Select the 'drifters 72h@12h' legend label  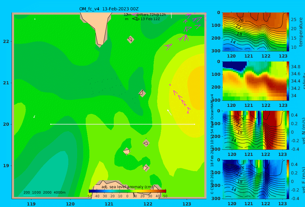click(x=151, y=15)
